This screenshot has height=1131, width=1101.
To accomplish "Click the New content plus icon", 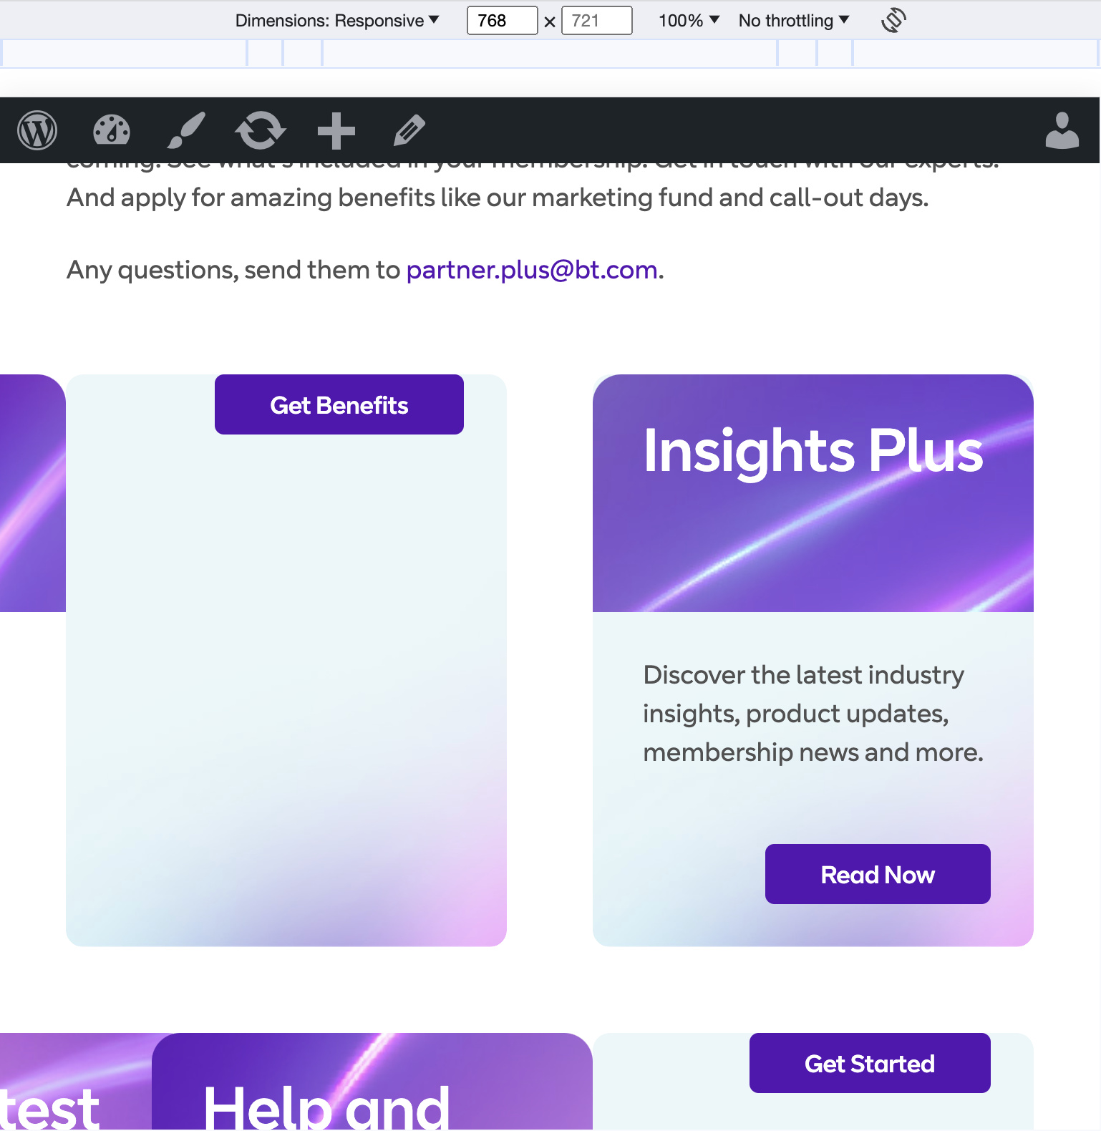I will point(336,131).
